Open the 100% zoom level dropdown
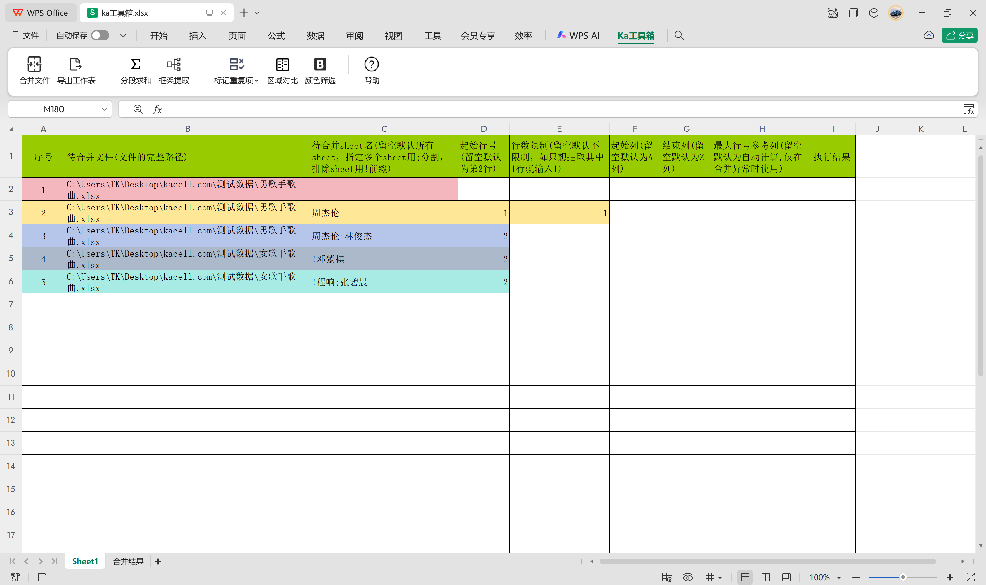The width and height of the screenshot is (986, 585). coord(839,577)
